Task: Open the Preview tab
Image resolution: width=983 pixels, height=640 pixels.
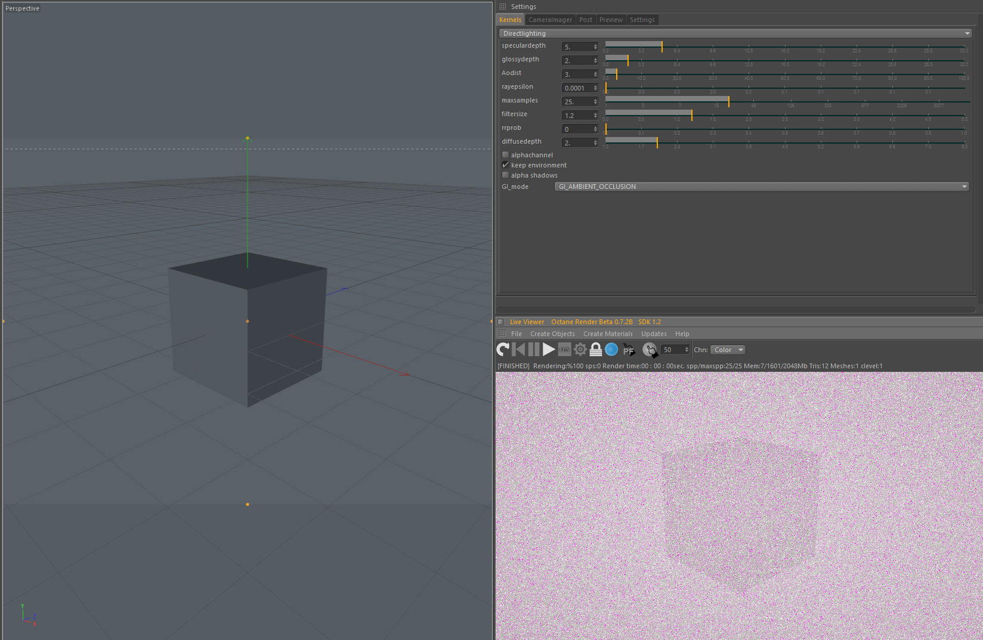Action: point(611,20)
